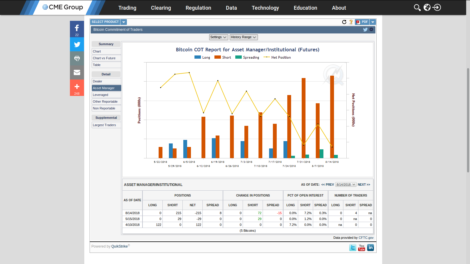Viewport: 470px width, 264px height.
Task: Open the Settings dropdown
Action: pos(219,37)
